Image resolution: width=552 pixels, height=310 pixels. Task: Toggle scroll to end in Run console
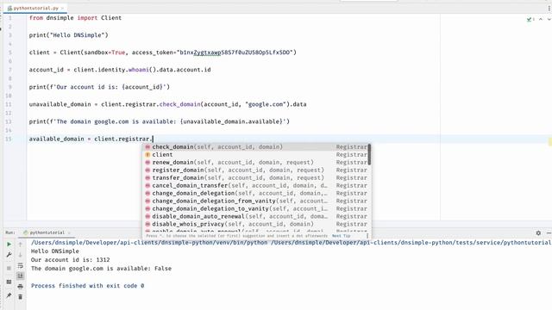click(21, 276)
